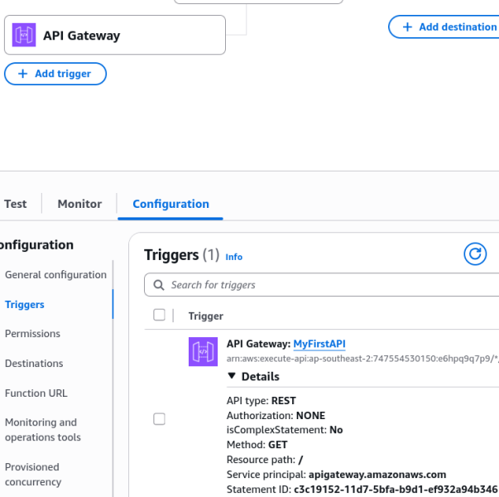Click the search magnifier icon
Screen dimensions: 499x497
pos(159,285)
